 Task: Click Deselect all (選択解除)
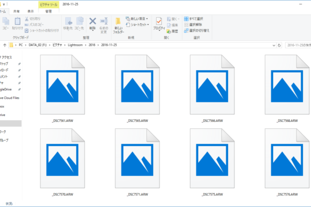pyautogui.click(x=193, y=25)
